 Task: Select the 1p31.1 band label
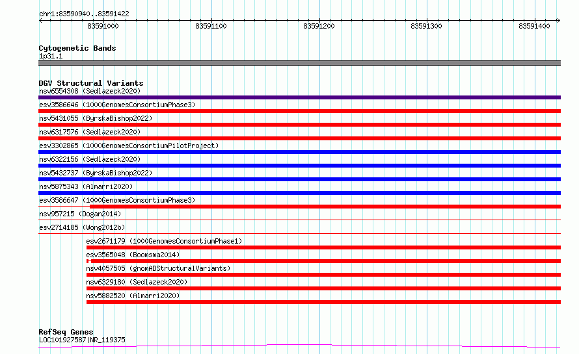(x=51, y=56)
